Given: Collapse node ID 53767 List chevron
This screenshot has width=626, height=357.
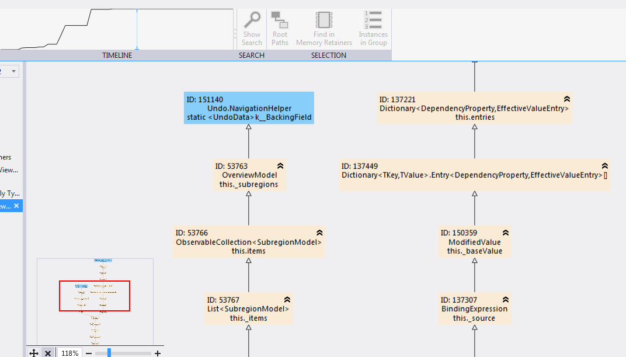Looking at the screenshot, I should pos(287,300).
